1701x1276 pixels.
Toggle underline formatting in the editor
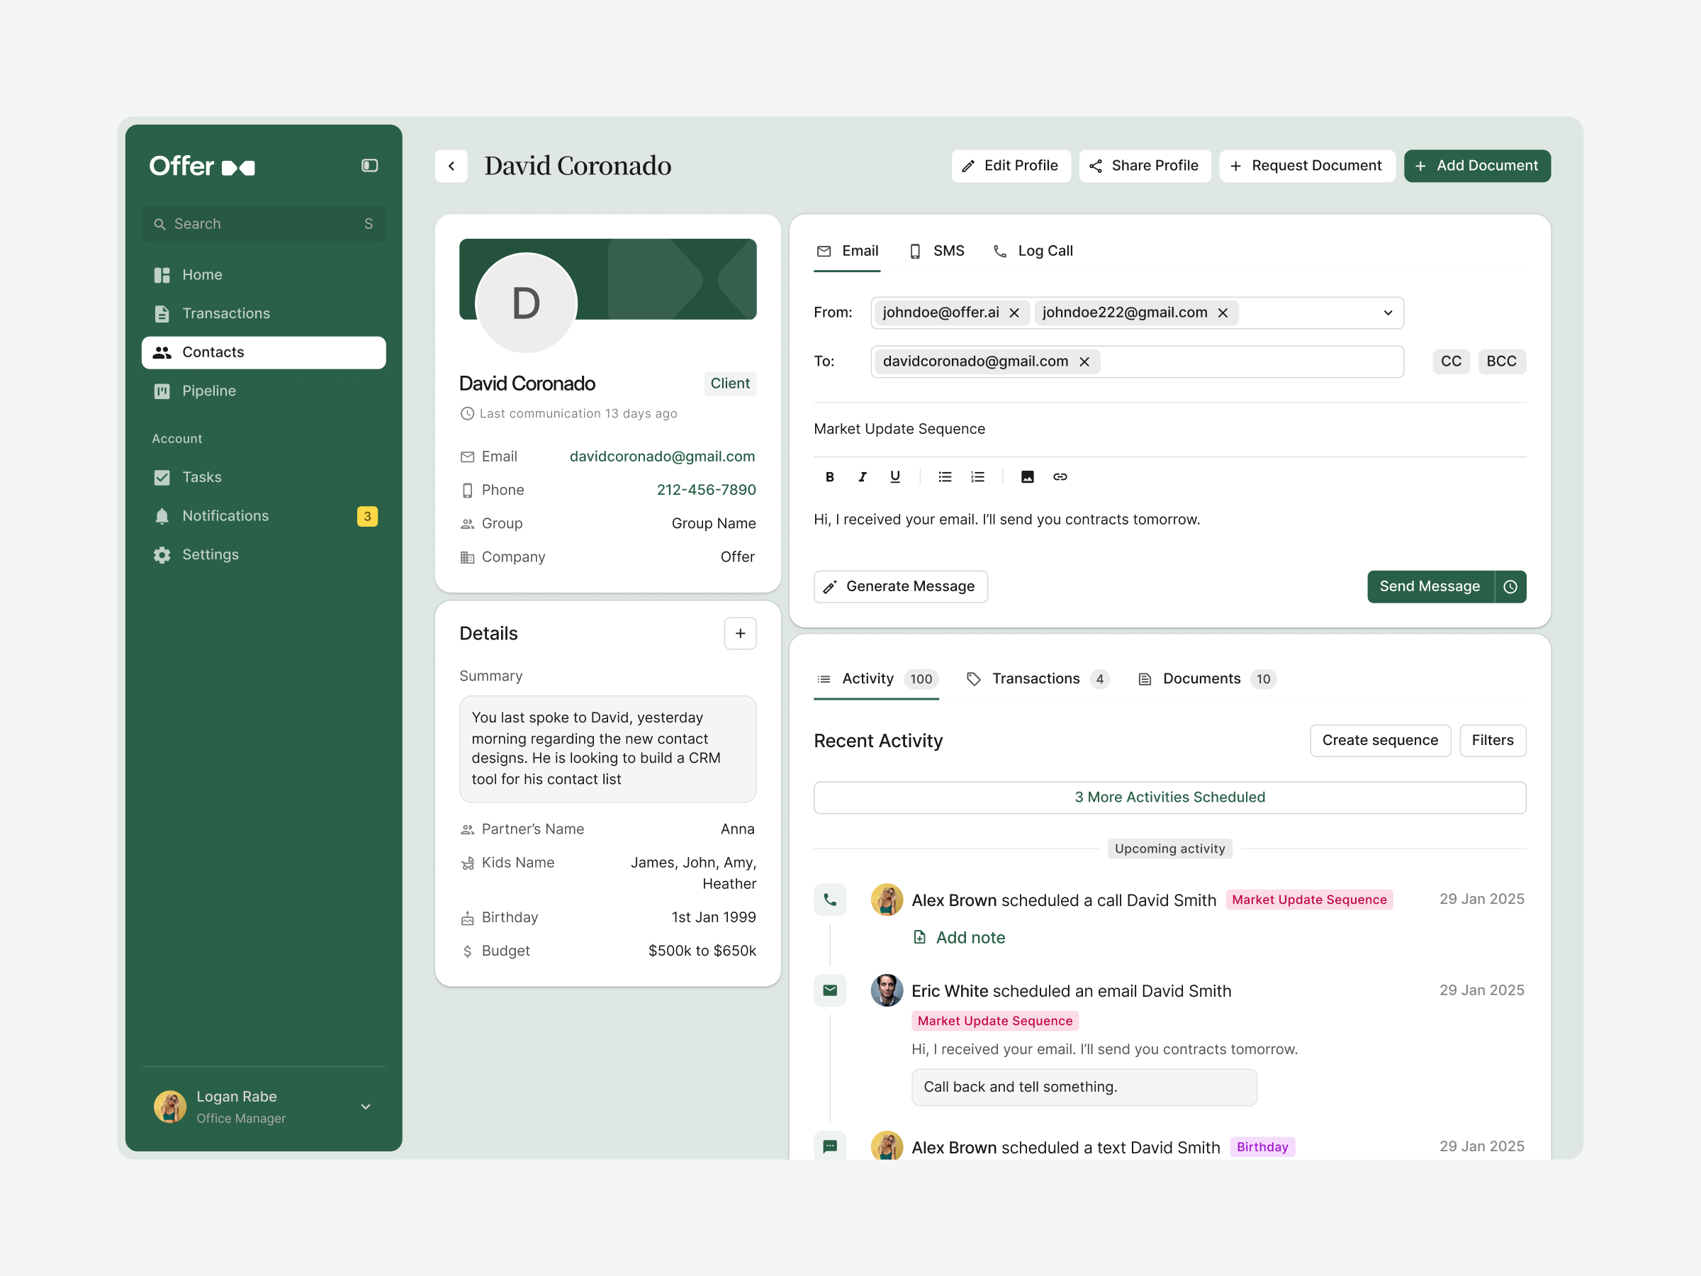[x=895, y=477]
